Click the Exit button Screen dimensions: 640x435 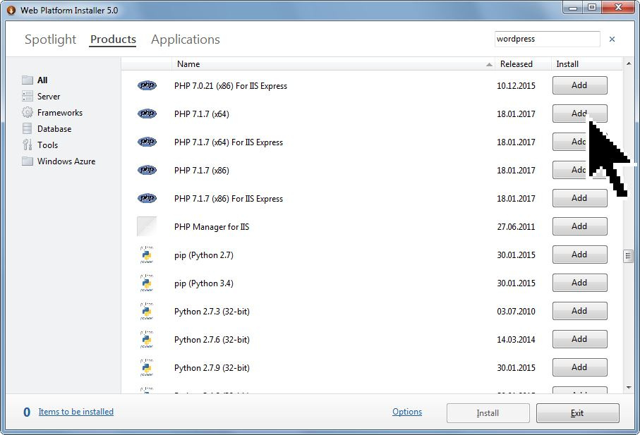(x=577, y=413)
